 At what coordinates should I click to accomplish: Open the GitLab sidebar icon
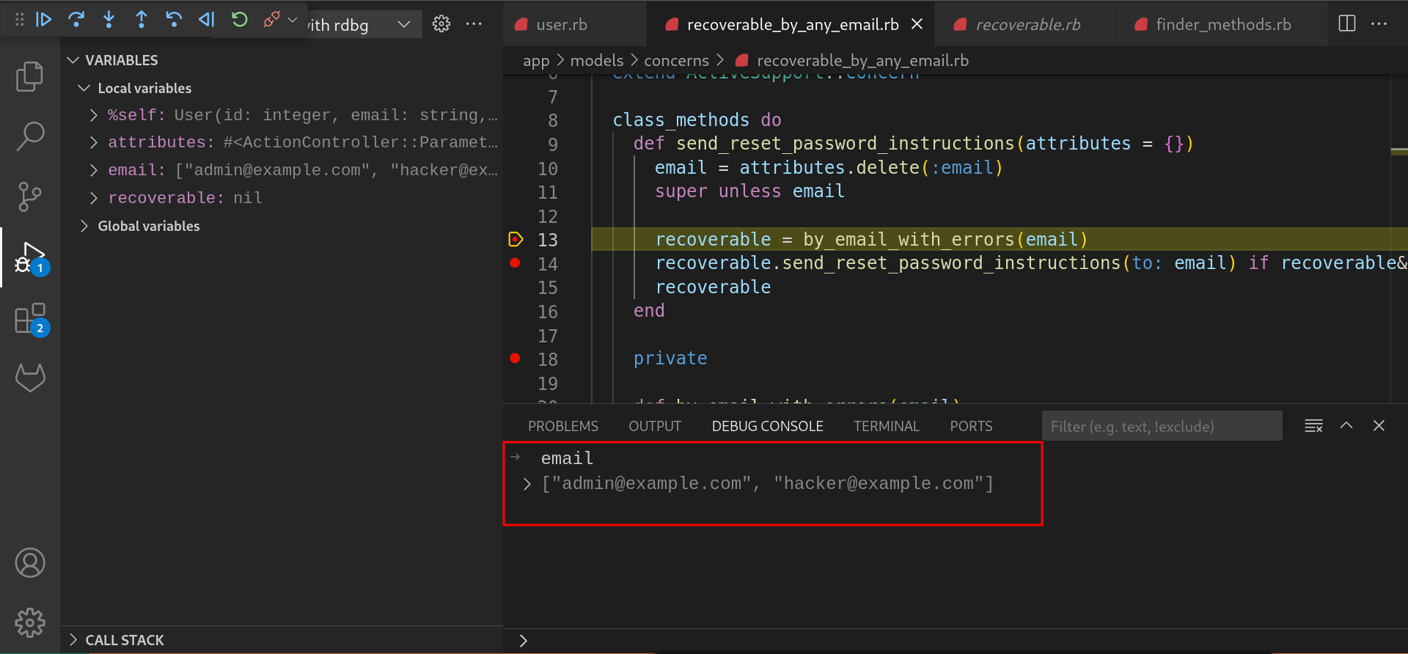pos(30,378)
